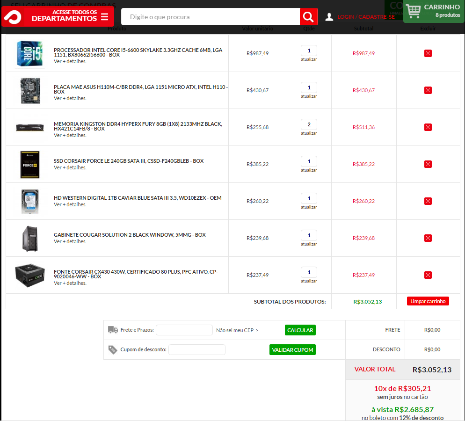Image resolution: width=465 pixels, height=421 pixels.
Task: Click 'atualizar' under the WD hard drive quantity
Action: 309,207
